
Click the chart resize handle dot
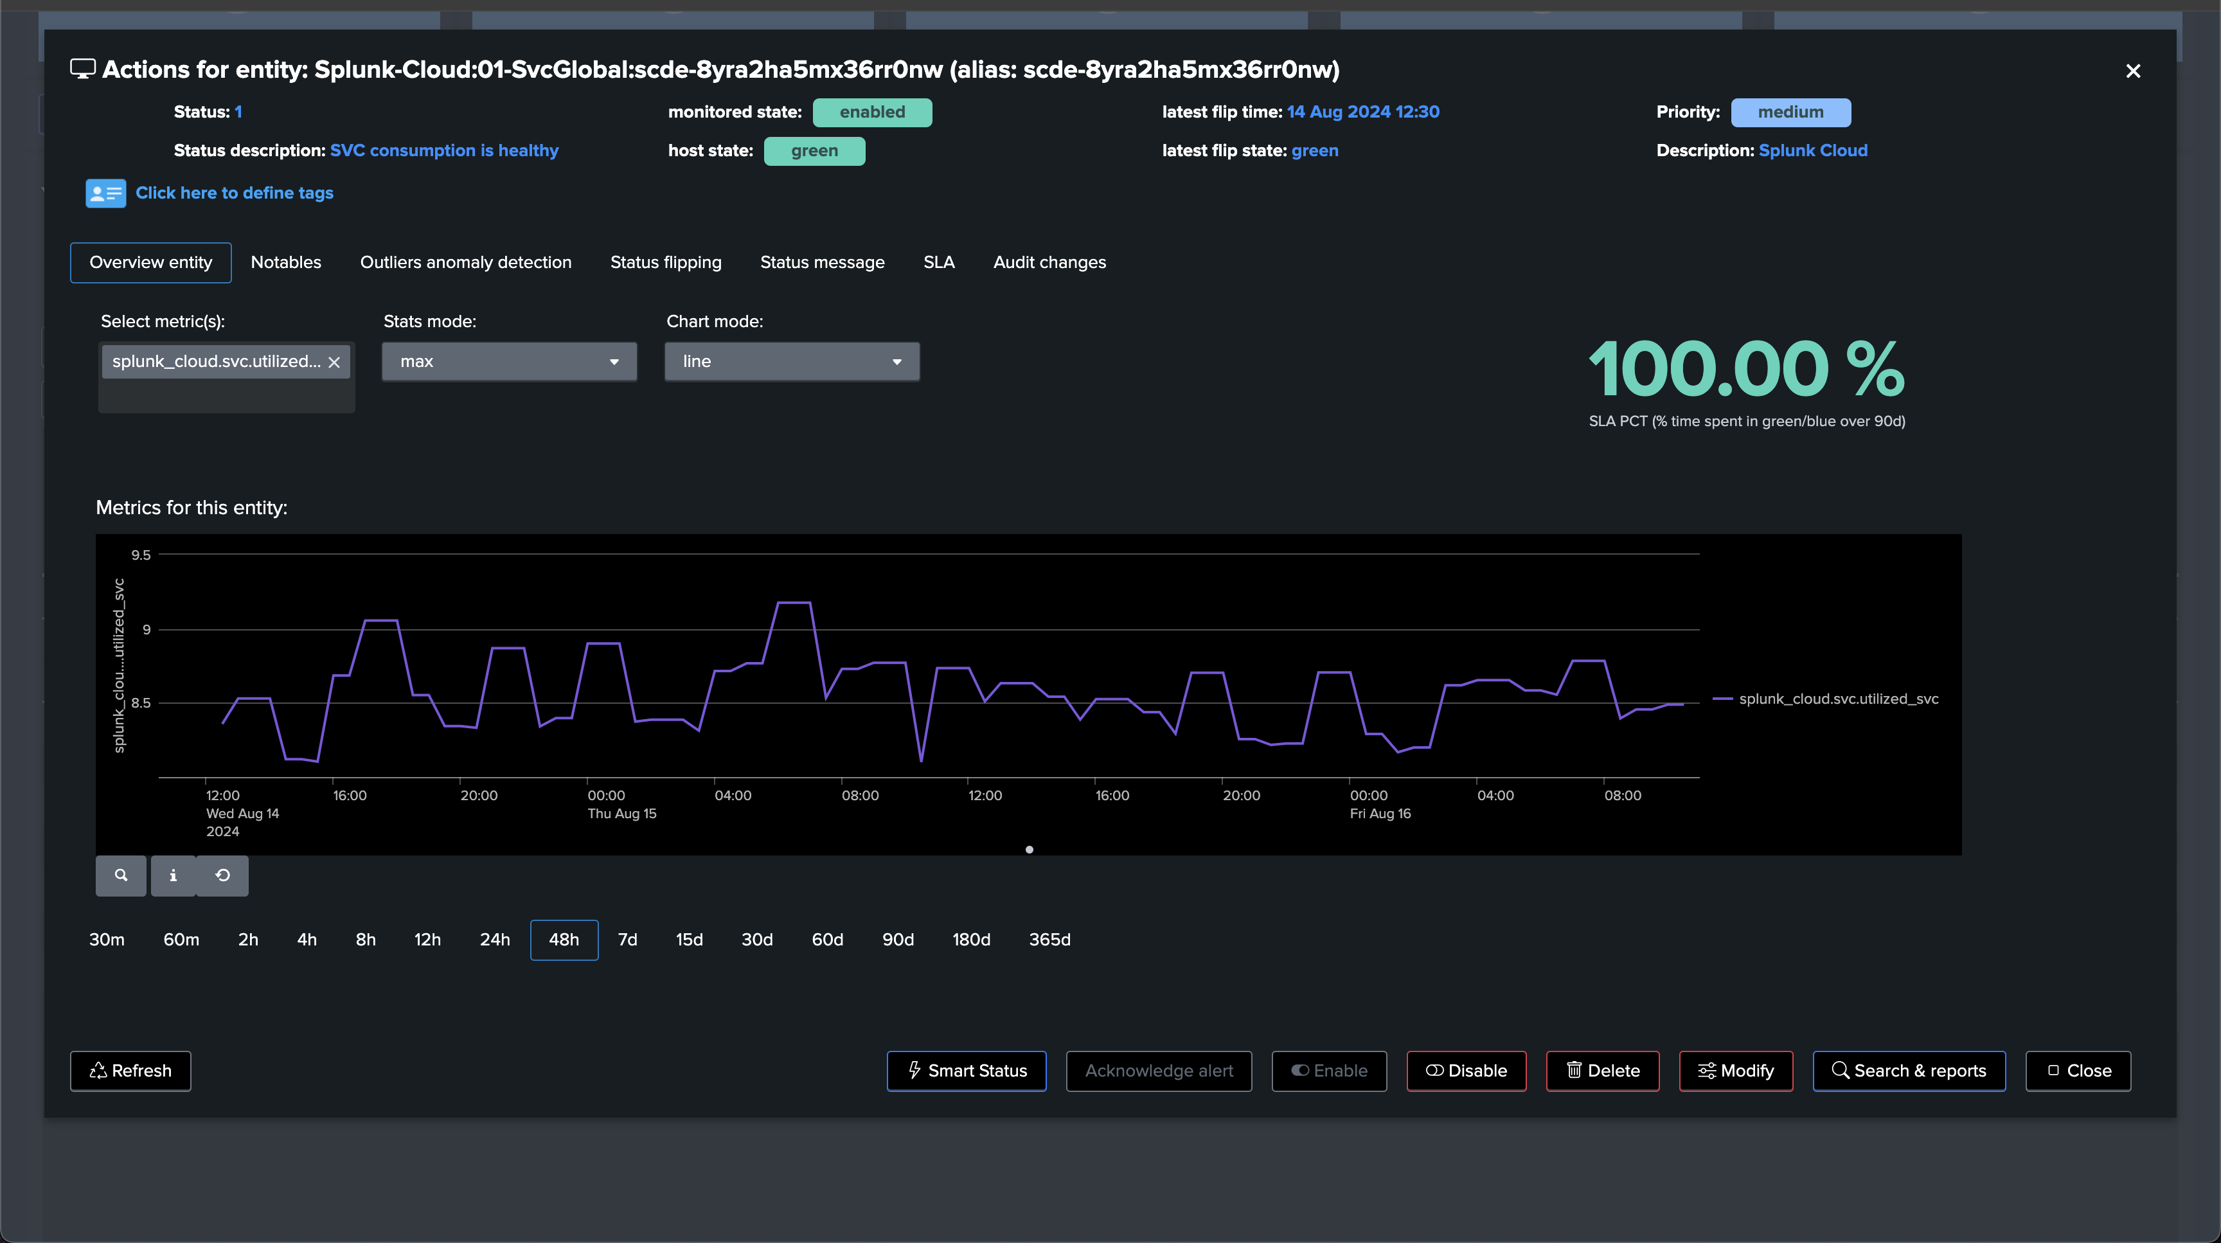point(1029,850)
